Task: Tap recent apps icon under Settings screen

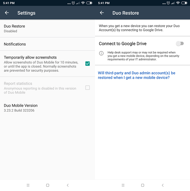Action: click(28, 185)
